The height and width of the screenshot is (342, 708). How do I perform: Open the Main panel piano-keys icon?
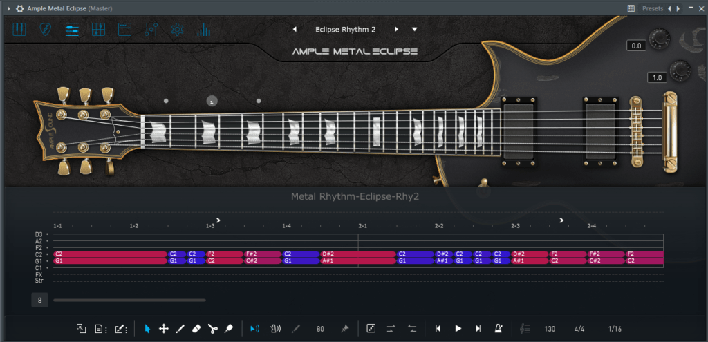[19, 29]
